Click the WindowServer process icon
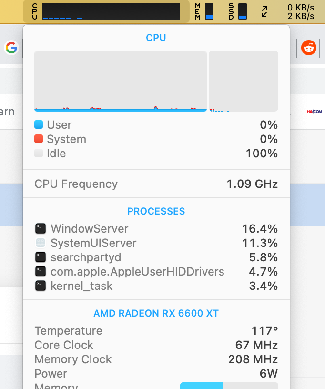The width and height of the screenshot is (325, 389). [x=41, y=229]
